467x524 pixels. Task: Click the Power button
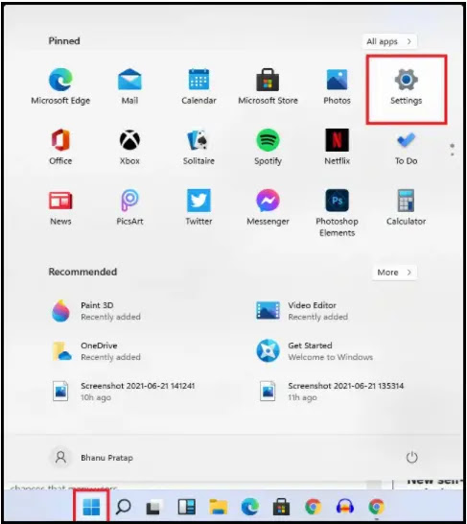pos(411,457)
